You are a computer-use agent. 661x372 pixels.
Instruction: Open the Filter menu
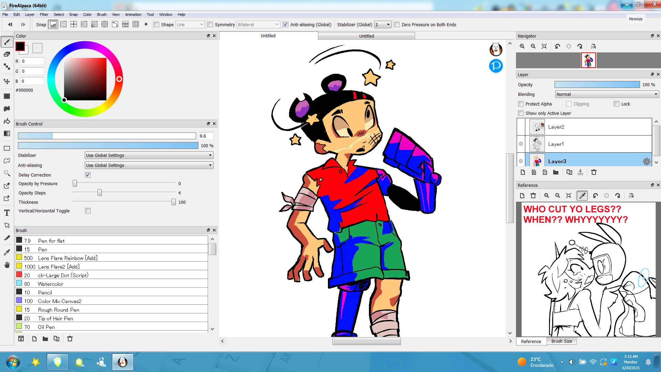click(44, 14)
